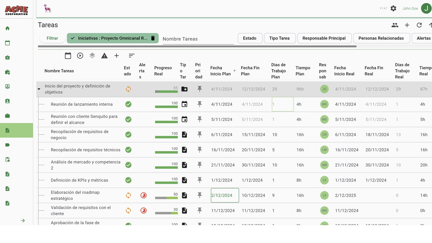The width and height of the screenshot is (432, 243).
Task: Click the layers toolbar icon
Action: coord(92,56)
